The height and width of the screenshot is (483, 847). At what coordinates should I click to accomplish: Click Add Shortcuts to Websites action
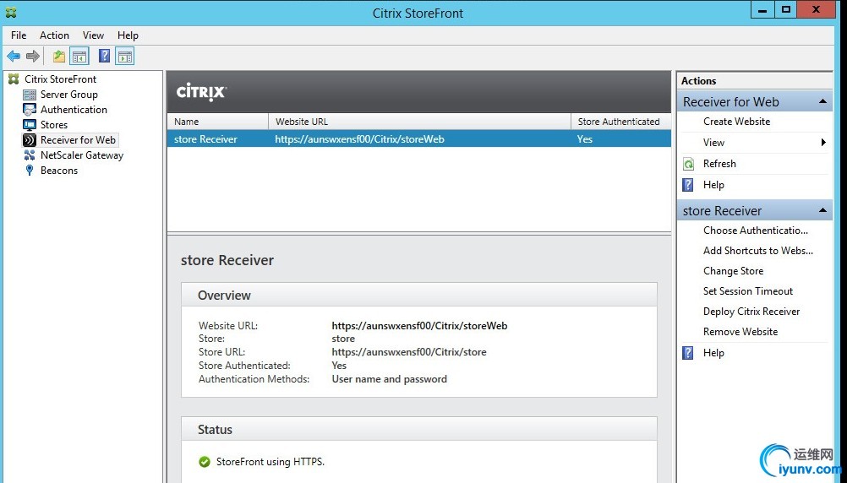pyautogui.click(x=757, y=251)
